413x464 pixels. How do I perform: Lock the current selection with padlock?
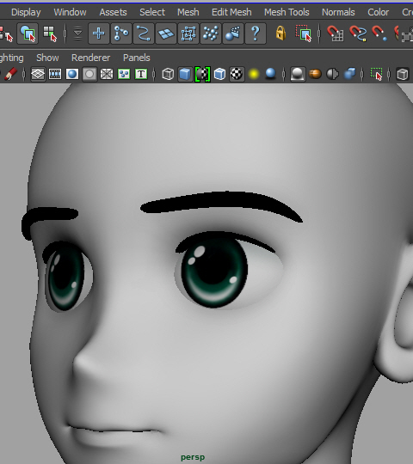point(280,34)
